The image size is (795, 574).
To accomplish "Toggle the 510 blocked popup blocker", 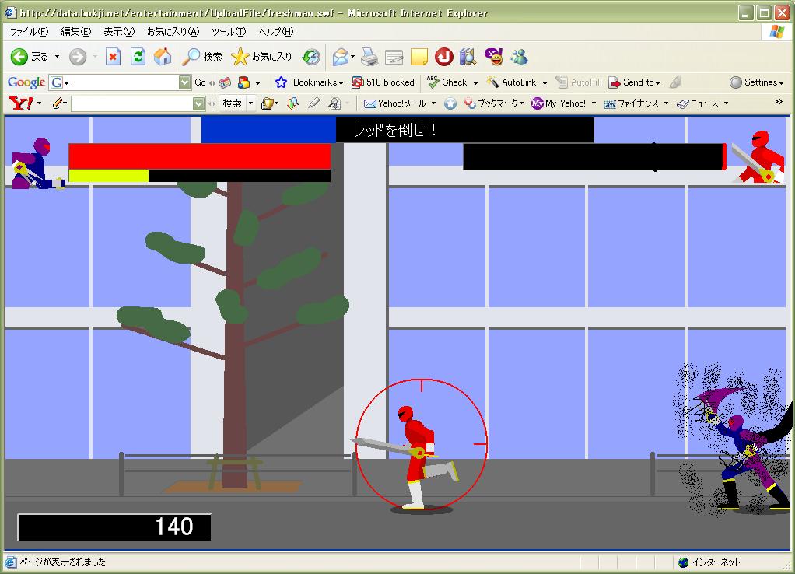I will (383, 82).
